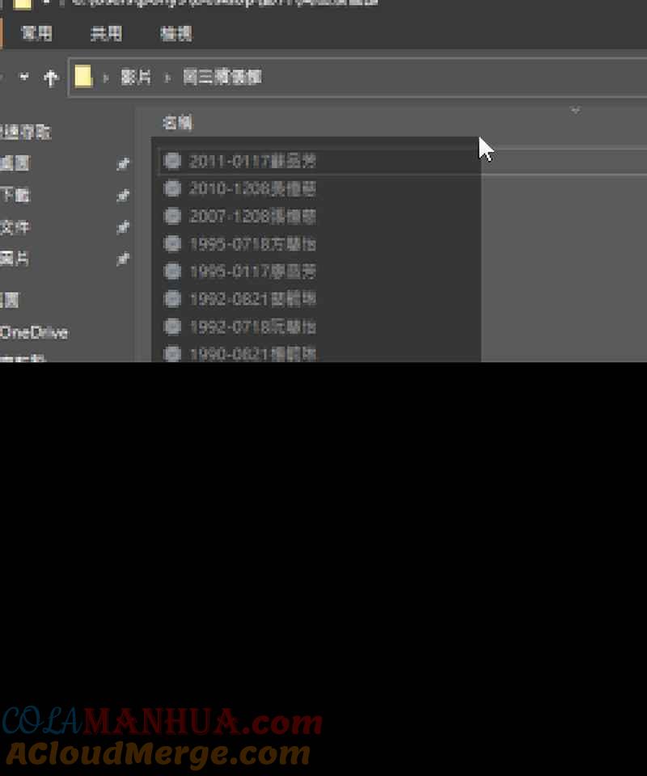Click the pin icon beside 文件
Viewport: 647px width, 776px height.
tap(123, 228)
